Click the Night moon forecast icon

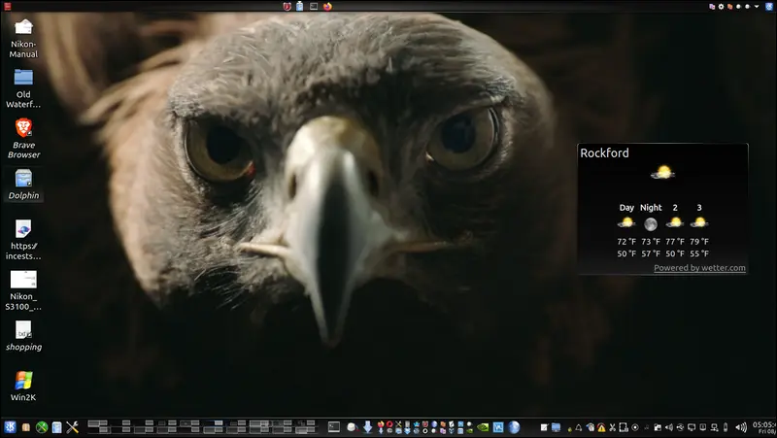(x=651, y=224)
